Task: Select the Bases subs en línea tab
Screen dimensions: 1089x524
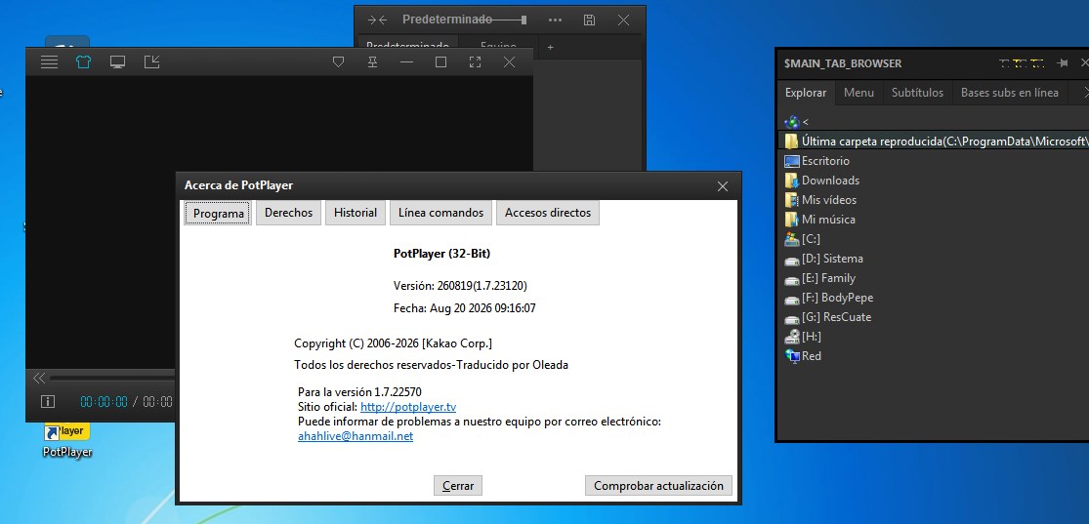Action: pyautogui.click(x=1010, y=93)
